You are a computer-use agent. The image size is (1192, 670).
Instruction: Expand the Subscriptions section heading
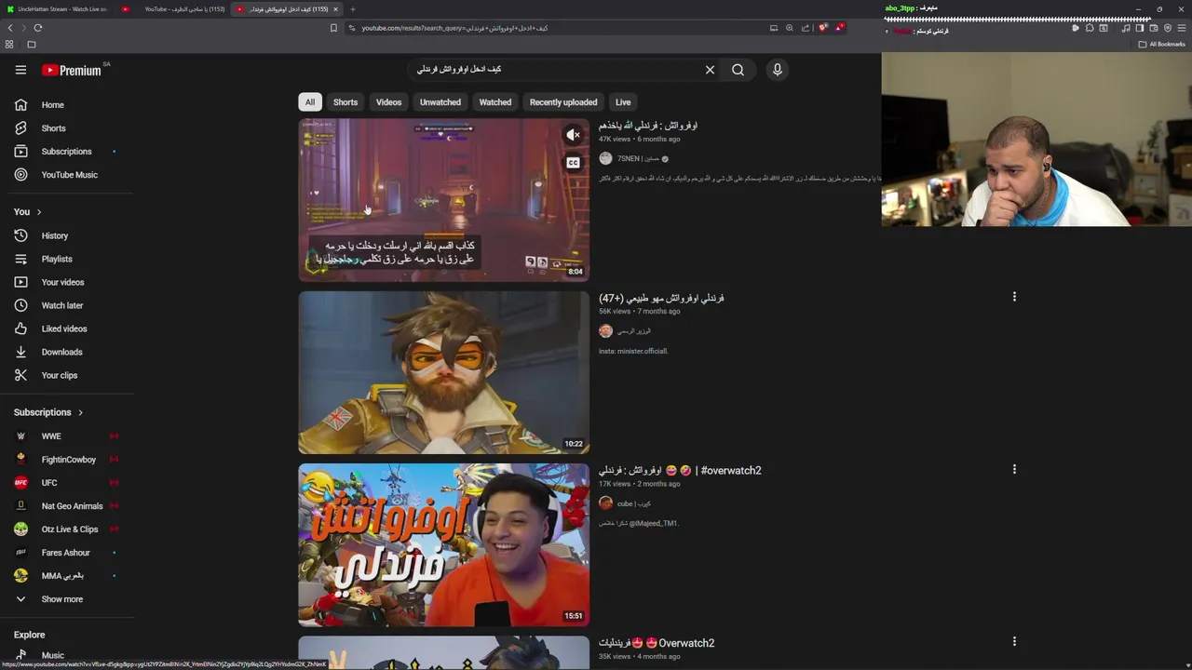click(48, 412)
